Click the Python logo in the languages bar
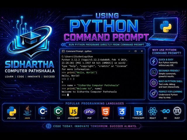The image size is (187, 140). (11, 111)
